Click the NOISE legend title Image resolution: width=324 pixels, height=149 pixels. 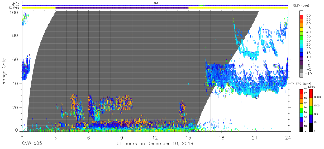[x=312, y=87]
